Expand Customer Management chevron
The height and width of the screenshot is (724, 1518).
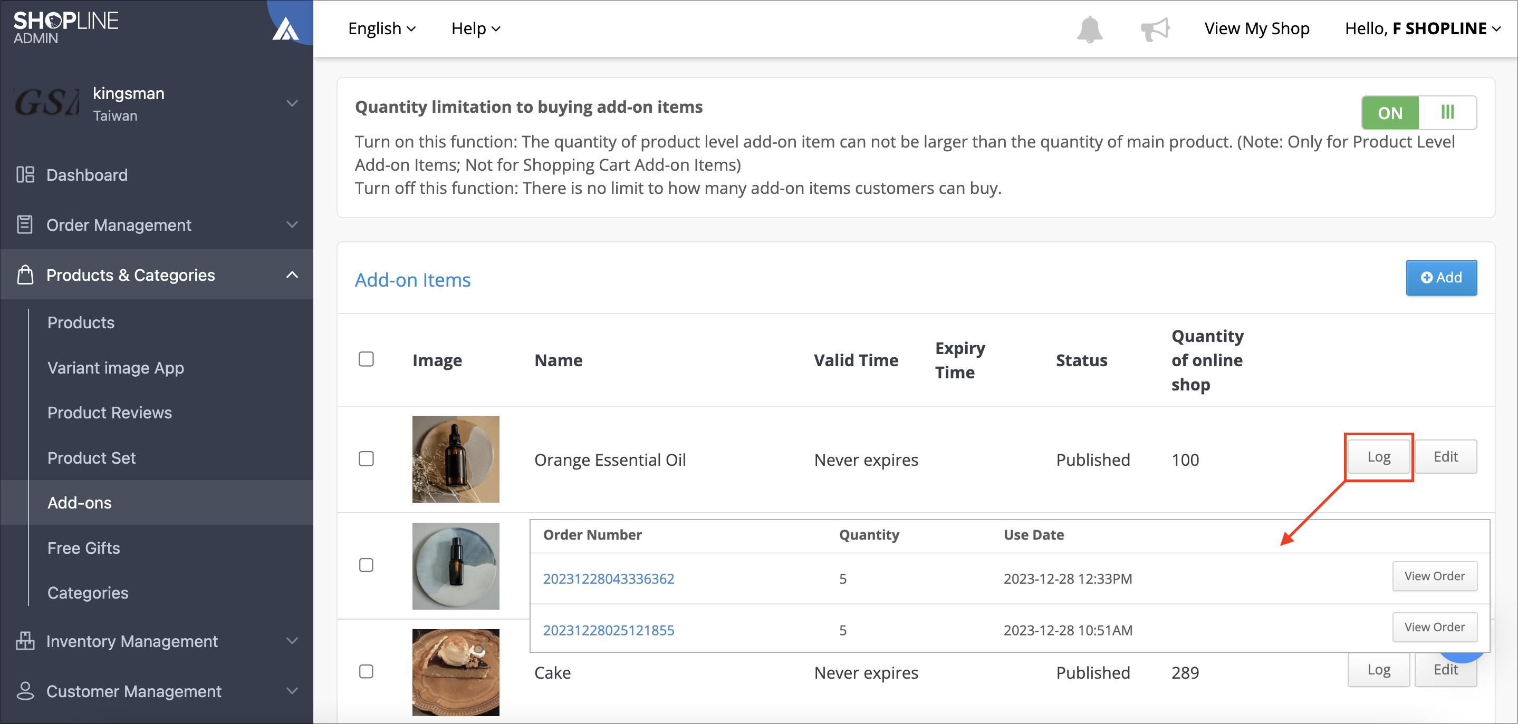pyautogui.click(x=292, y=691)
